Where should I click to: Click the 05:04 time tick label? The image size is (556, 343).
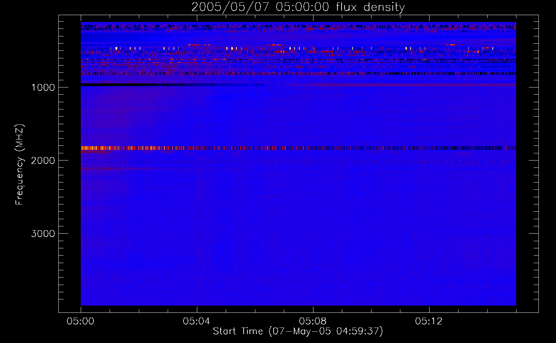point(197,321)
